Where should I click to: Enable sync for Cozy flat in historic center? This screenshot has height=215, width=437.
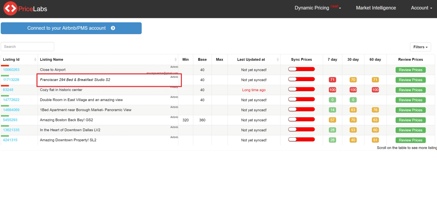[x=302, y=89]
